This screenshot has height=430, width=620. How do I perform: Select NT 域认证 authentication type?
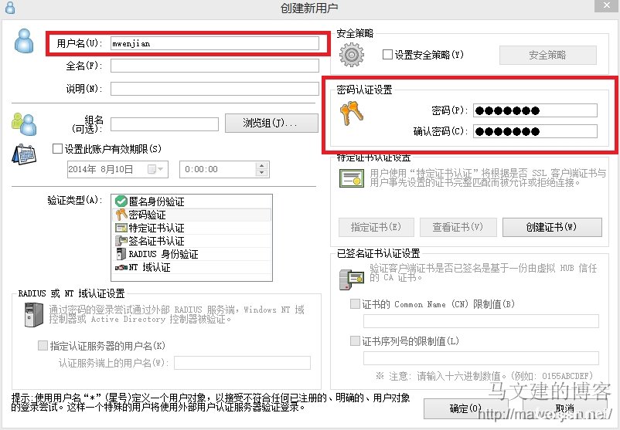pyautogui.click(x=192, y=267)
